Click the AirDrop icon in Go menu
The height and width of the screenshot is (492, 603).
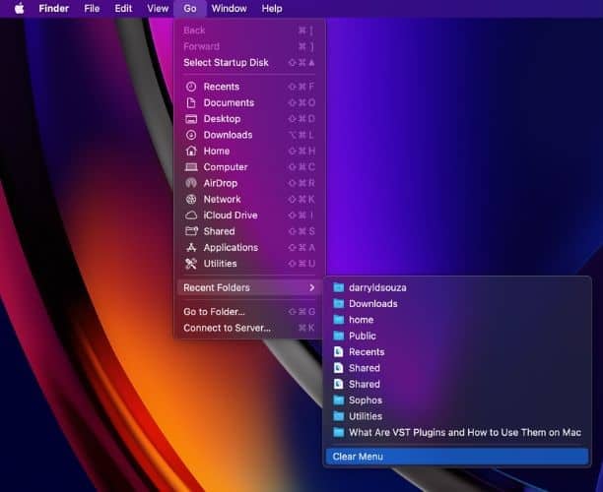pyautogui.click(x=191, y=183)
